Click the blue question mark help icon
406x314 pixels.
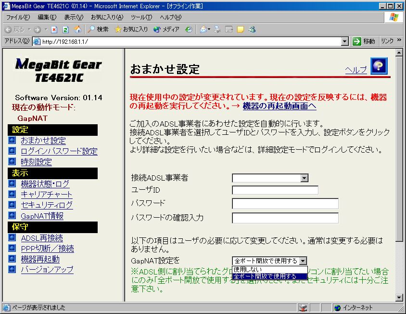379,66
